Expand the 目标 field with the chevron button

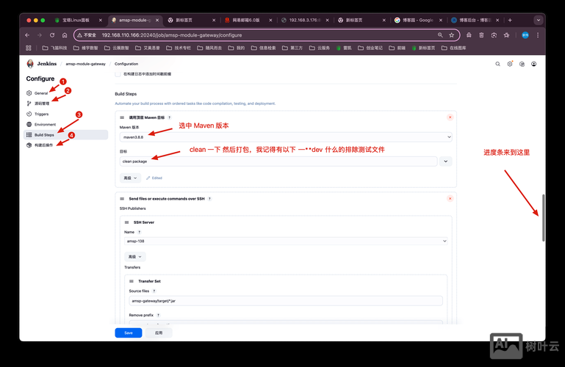pyautogui.click(x=445, y=161)
